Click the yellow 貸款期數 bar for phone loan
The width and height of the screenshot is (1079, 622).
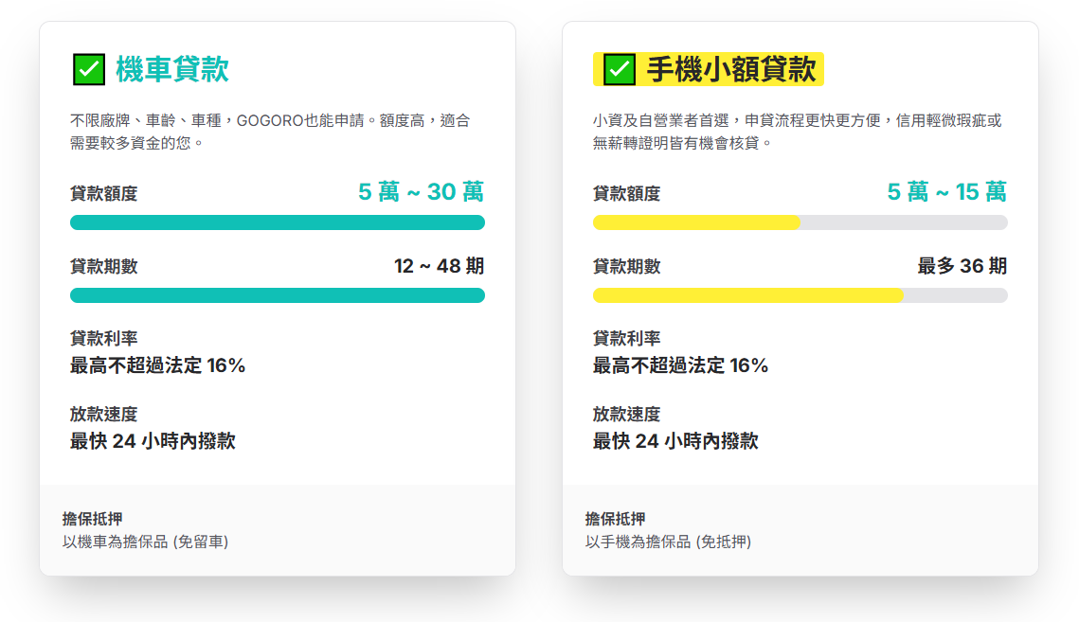point(747,295)
